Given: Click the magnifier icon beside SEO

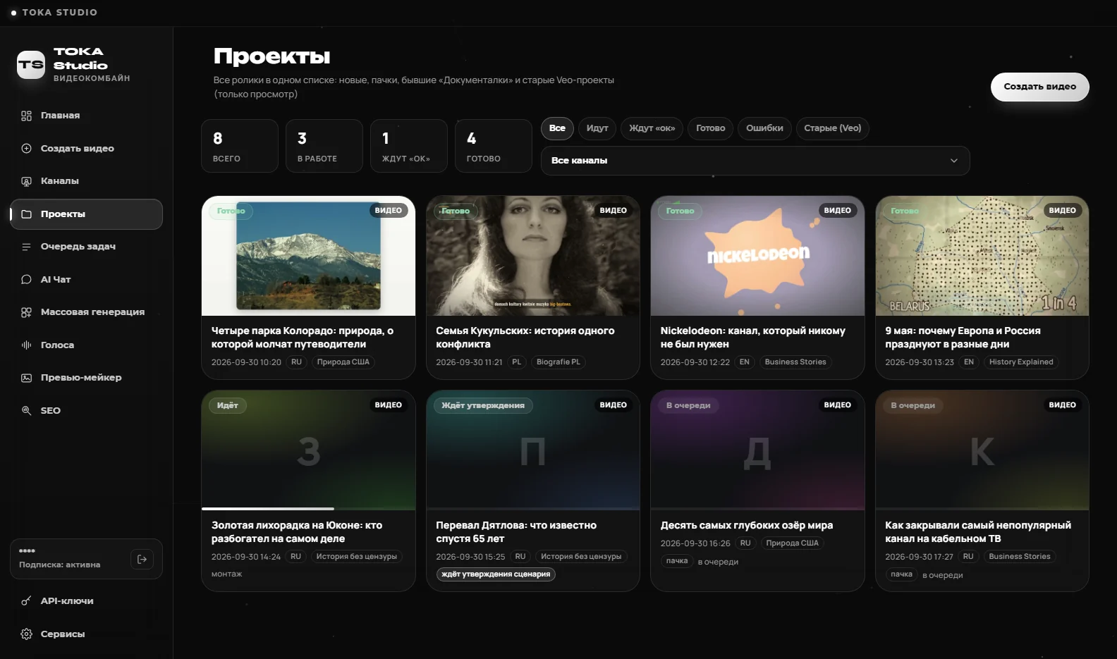Looking at the screenshot, I should click(26, 411).
